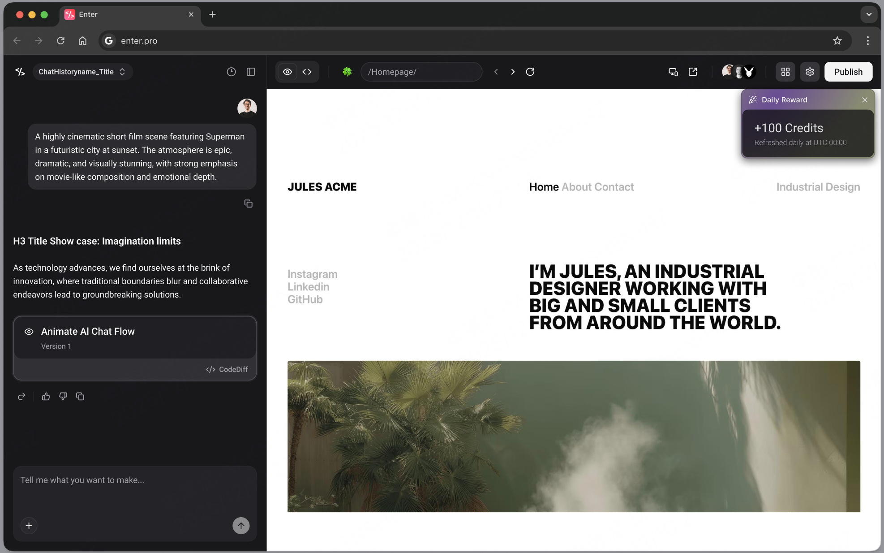The image size is (884, 553).
Task: Open the chat history clock icon
Action: pyautogui.click(x=231, y=72)
